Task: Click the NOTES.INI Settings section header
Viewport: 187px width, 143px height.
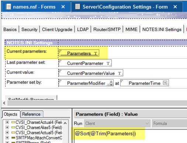Action: pos(30,43)
